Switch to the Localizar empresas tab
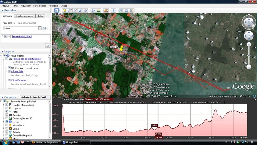257x145 pixels. click(x=25, y=16)
